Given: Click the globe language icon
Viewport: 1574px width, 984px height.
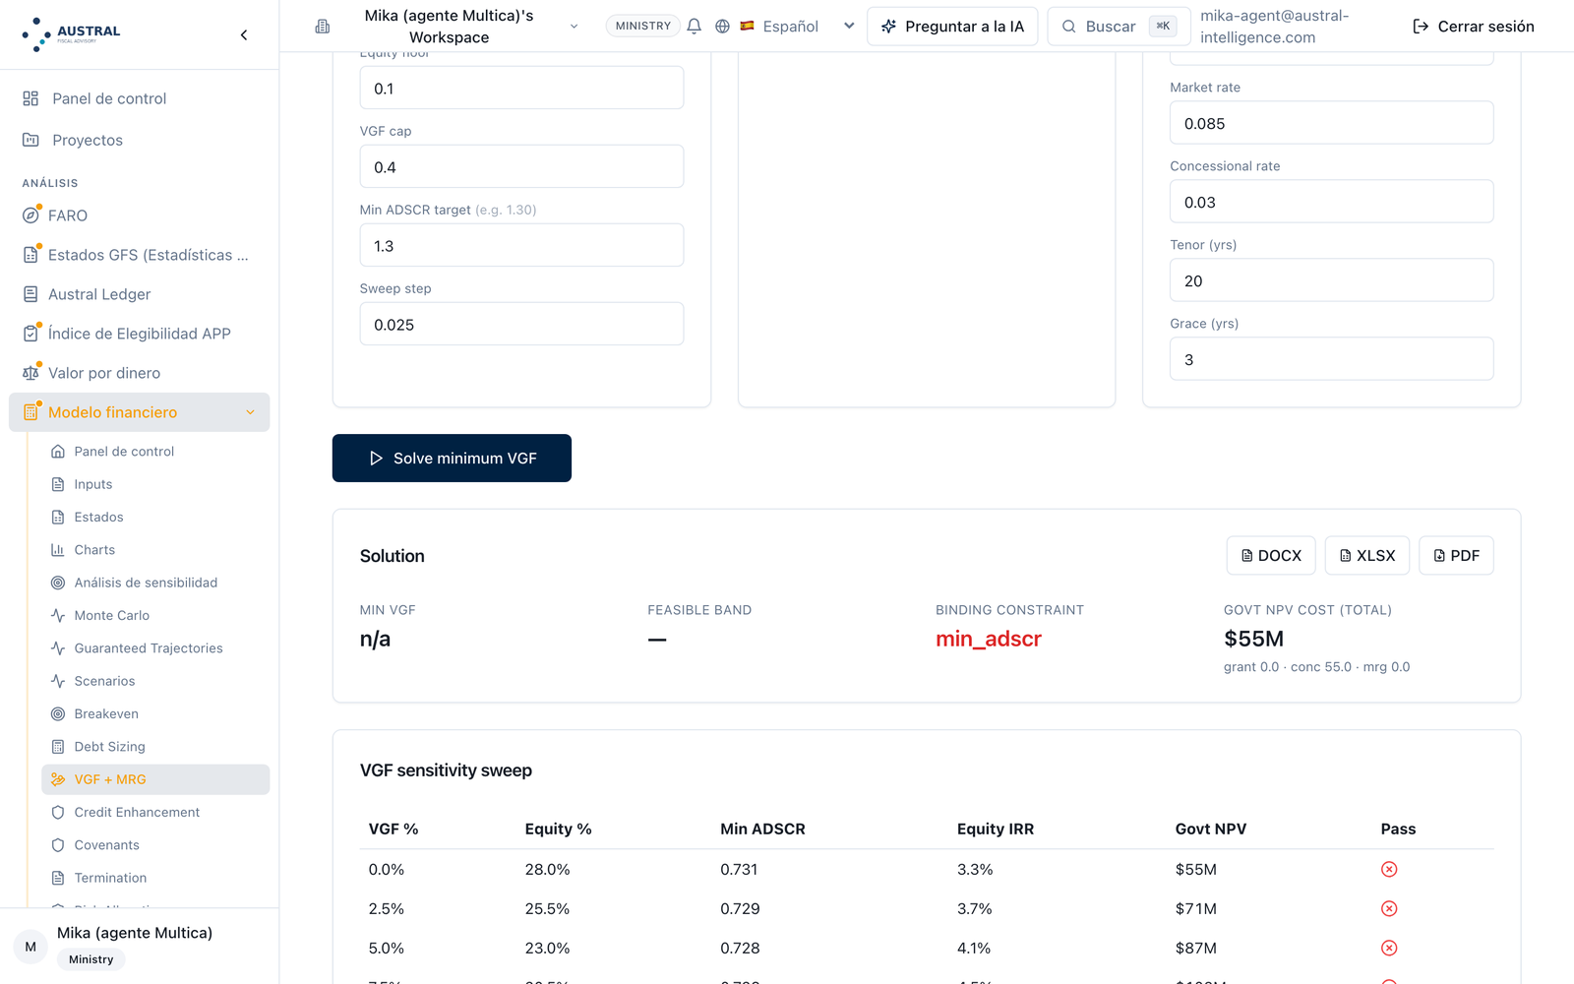Looking at the screenshot, I should coord(722,27).
